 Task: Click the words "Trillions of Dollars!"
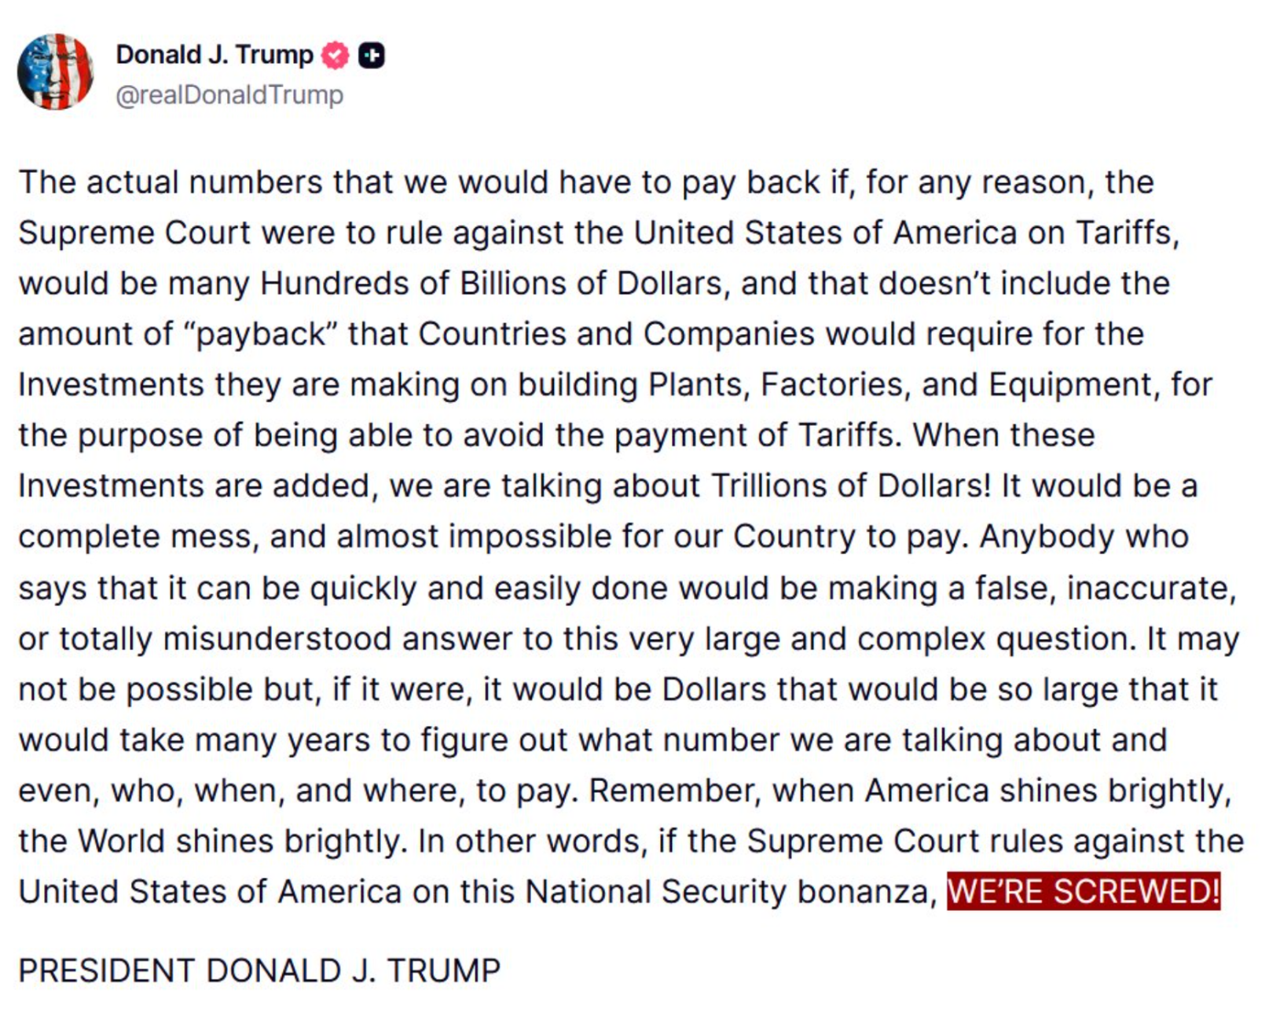(851, 486)
